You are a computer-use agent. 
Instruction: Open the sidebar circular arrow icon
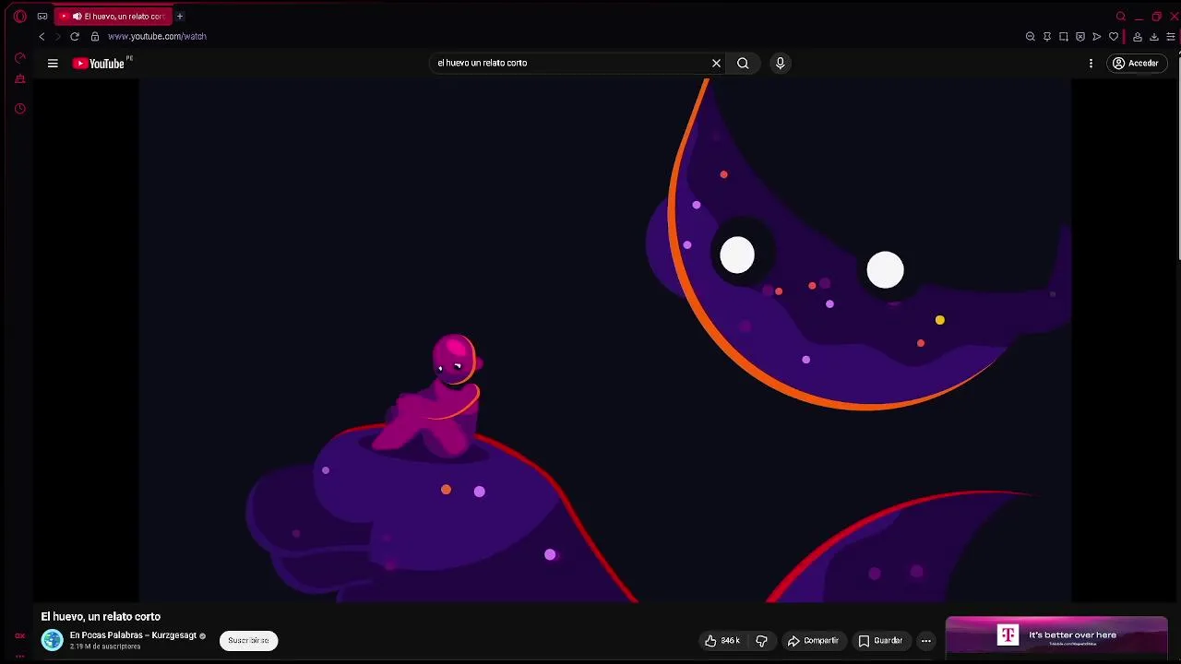19,58
